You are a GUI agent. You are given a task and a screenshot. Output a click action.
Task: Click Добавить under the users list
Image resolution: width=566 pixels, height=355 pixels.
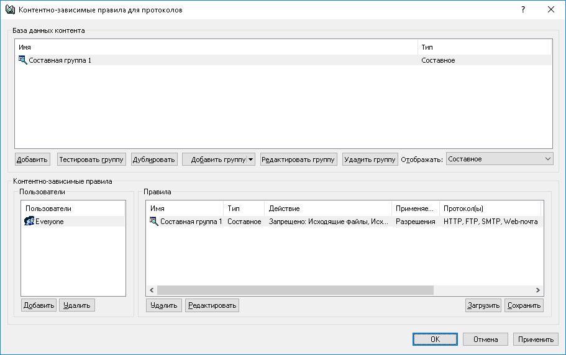(39, 305)
